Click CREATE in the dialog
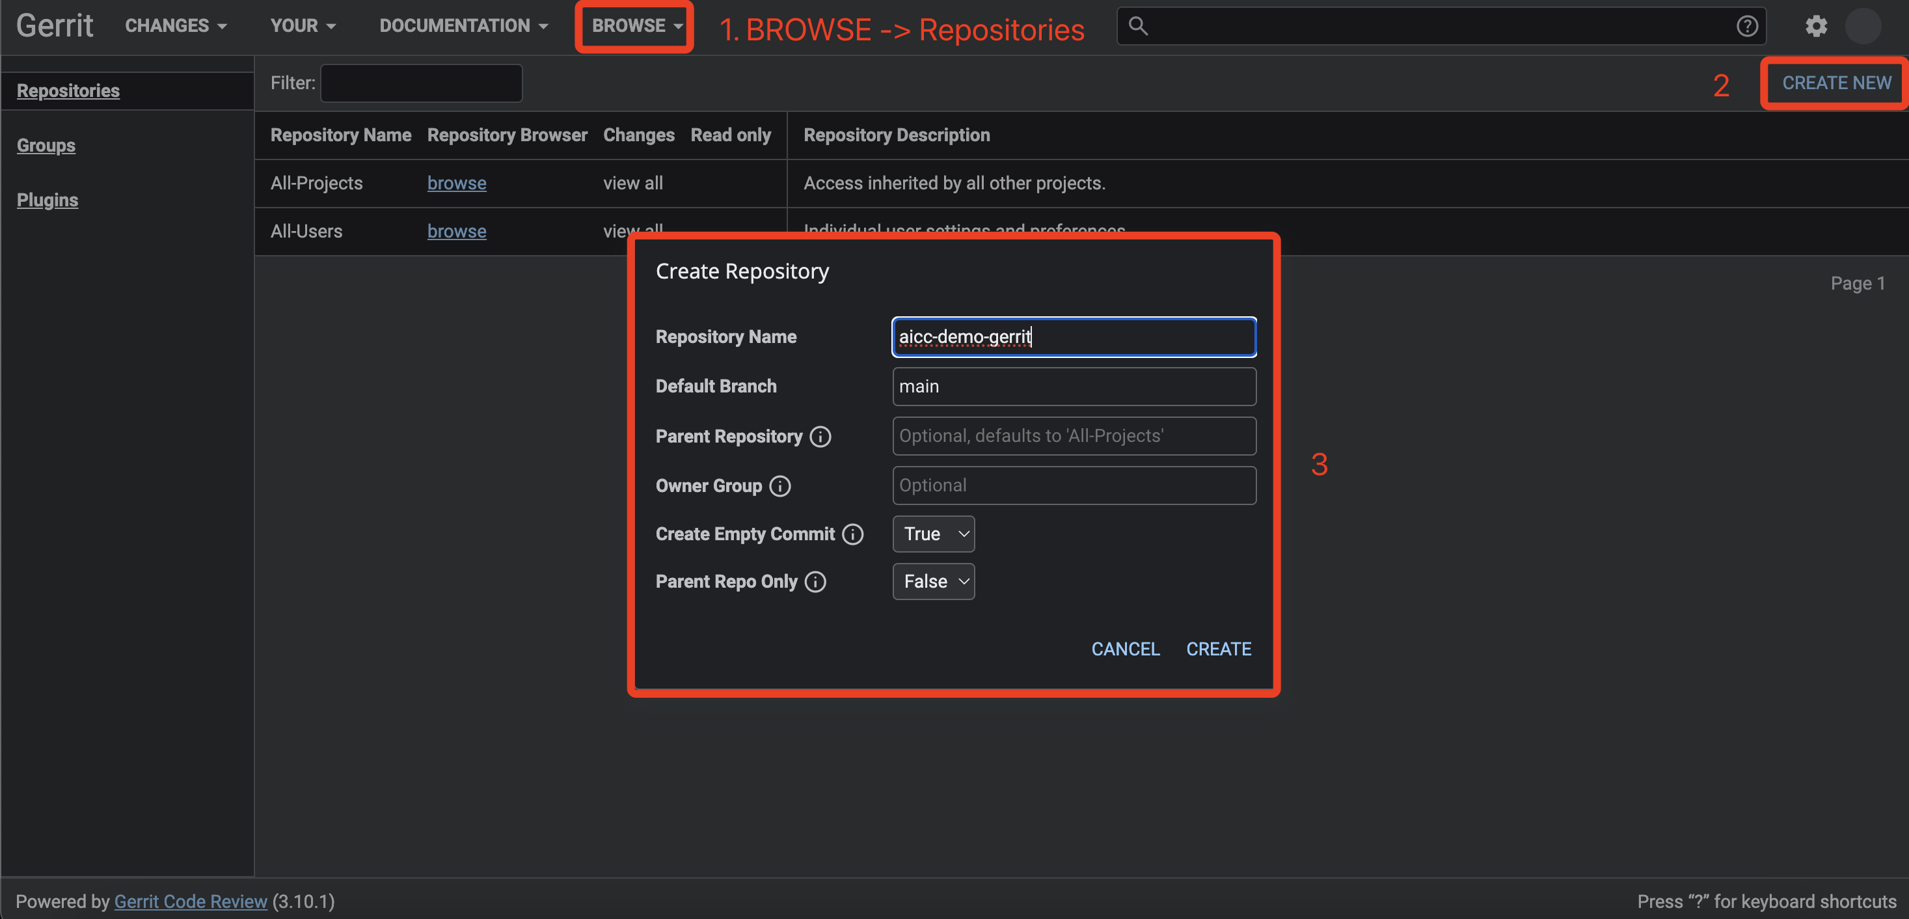 (1218, 650)
